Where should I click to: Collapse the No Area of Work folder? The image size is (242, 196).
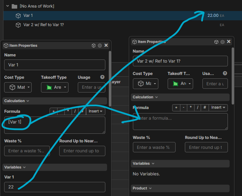click(8, 6)
